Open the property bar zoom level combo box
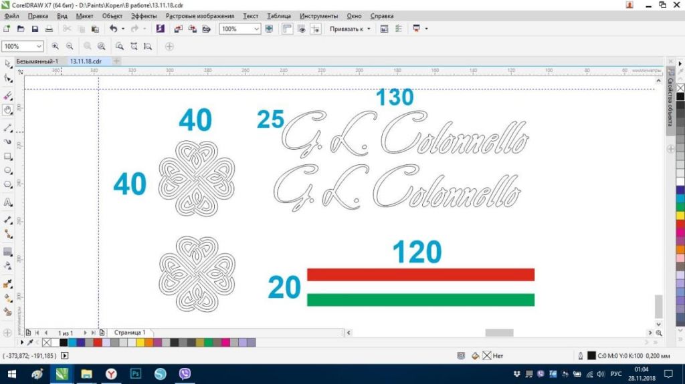Image resolution: width=685 pixels, height=384 pixels. point(39,47)
